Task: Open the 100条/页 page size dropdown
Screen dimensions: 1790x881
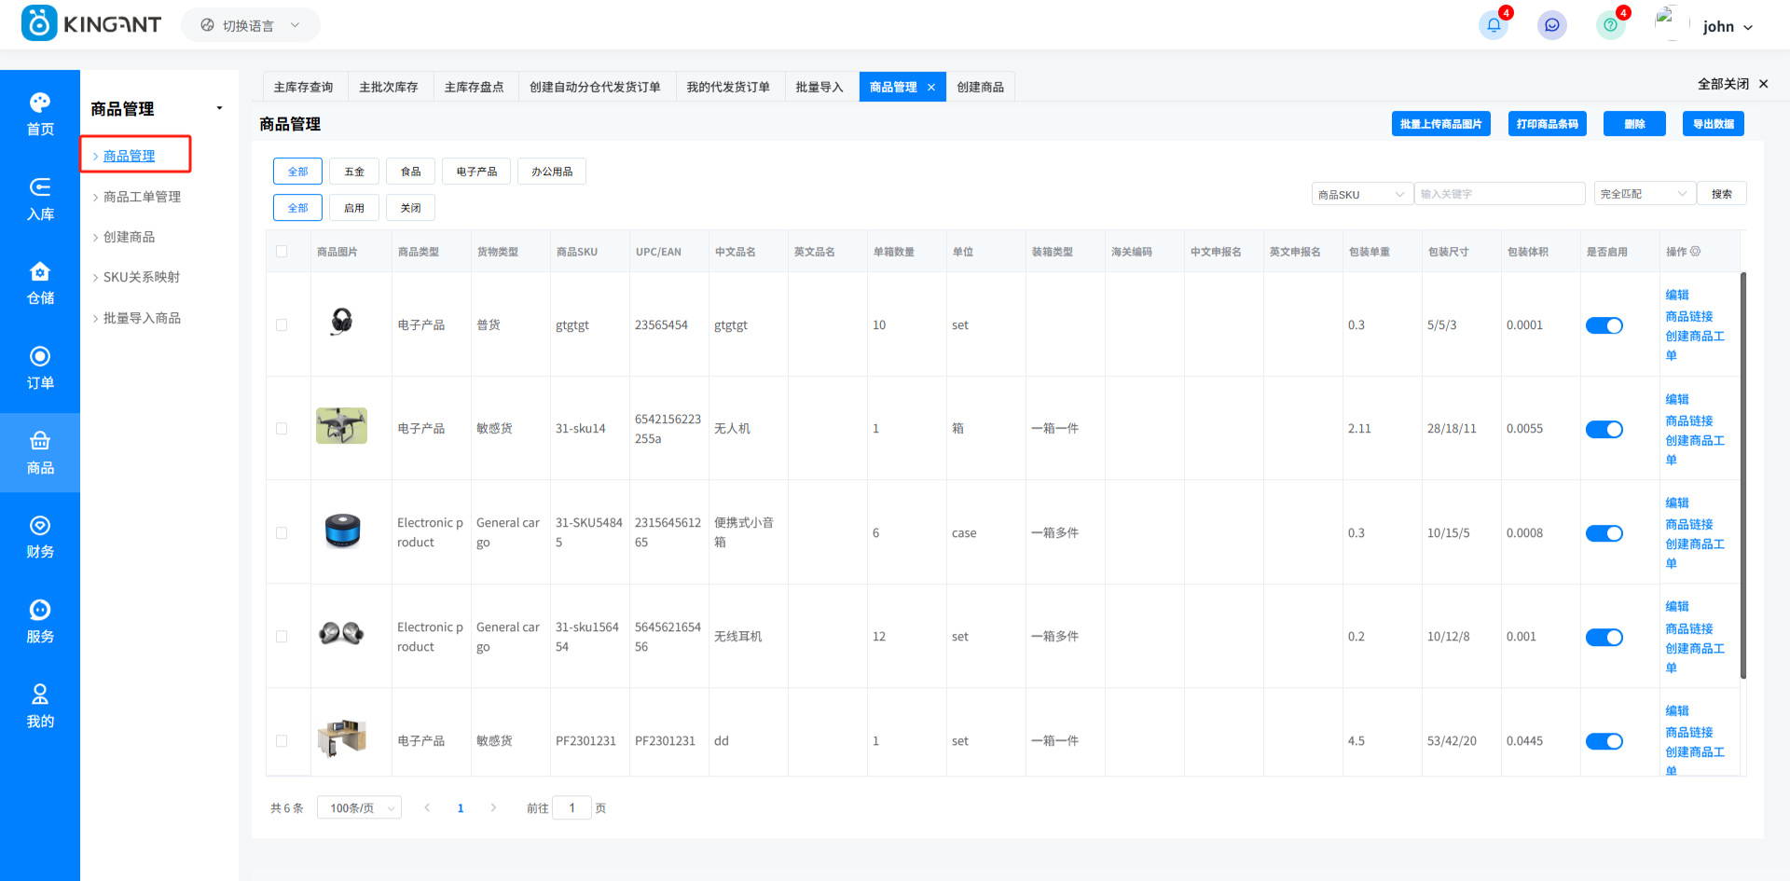Action: coord(359,808)
